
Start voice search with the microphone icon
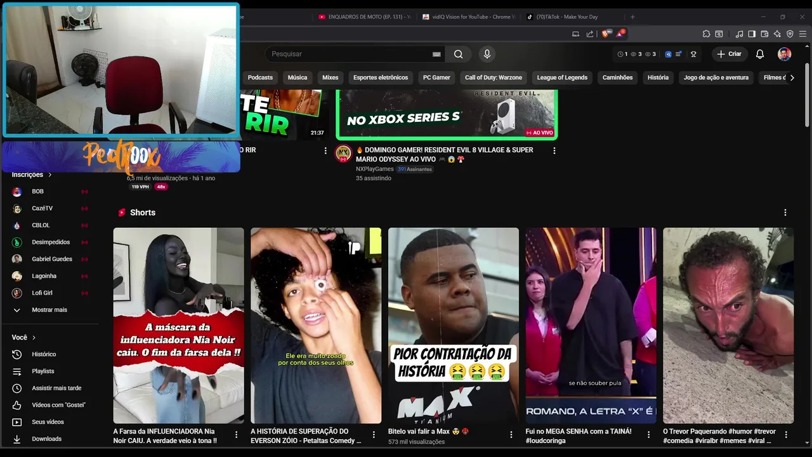pyautogui.click(x=487, y=54)
